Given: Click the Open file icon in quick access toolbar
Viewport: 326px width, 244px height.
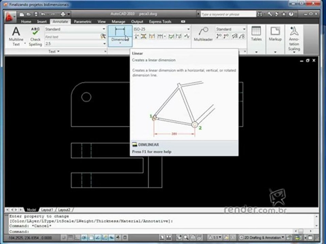Looking at the screenshot, I should [29, 14].
